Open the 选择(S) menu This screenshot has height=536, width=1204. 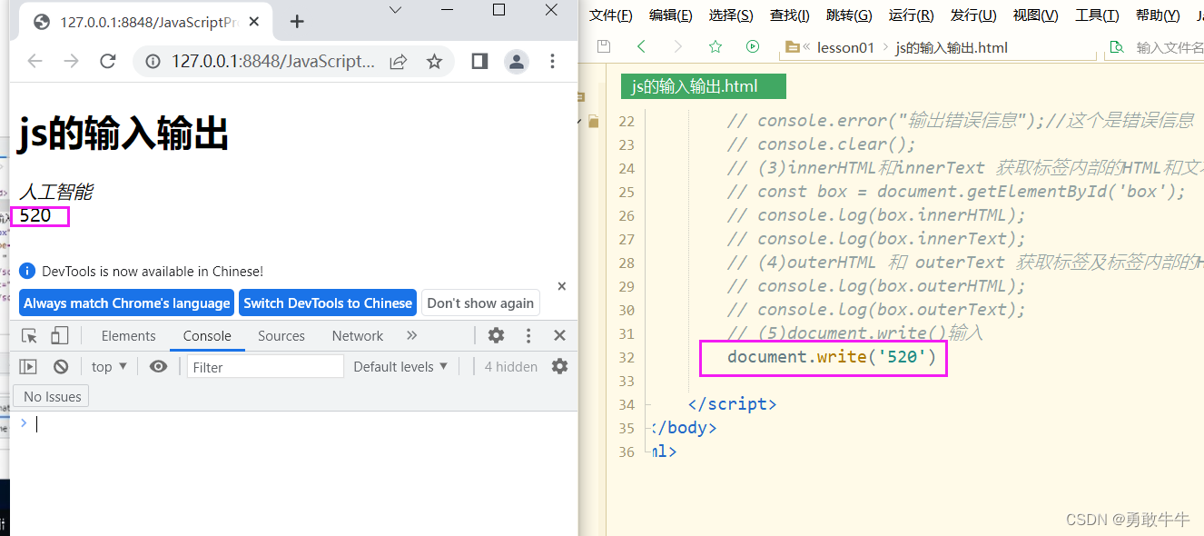point(731,15)
